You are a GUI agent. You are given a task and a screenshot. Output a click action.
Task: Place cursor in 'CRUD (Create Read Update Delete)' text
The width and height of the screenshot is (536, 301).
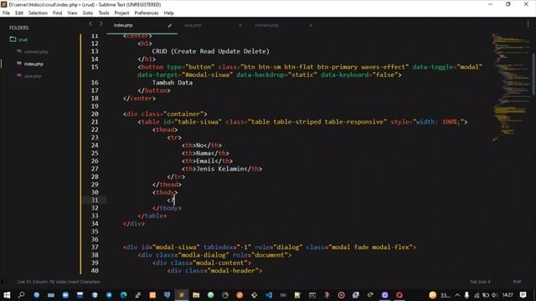(210, 51)
